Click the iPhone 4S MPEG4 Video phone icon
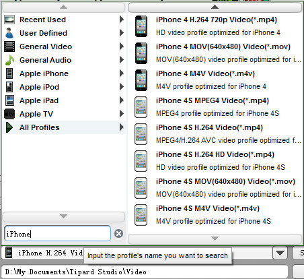The height and width of the screenshot is (279, 304). coord(141,107)
